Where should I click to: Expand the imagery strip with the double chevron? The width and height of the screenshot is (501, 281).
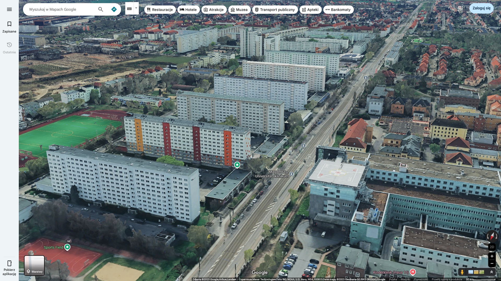click(492, 272)
